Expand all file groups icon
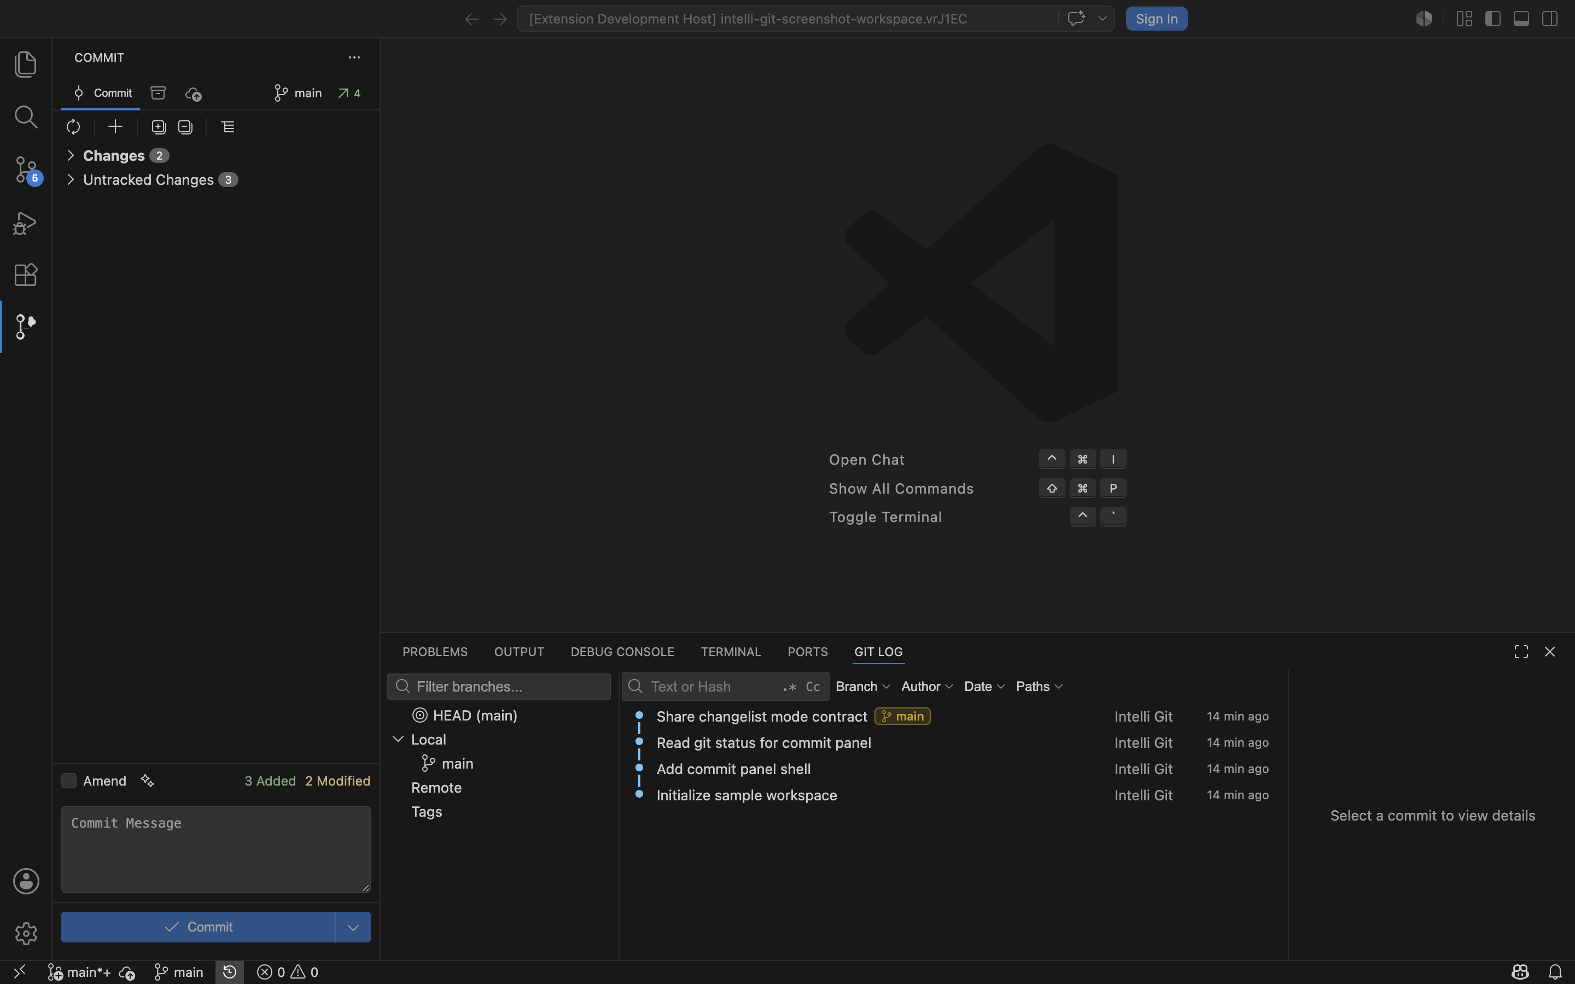Screen dimensions: 1575x984 159,127
